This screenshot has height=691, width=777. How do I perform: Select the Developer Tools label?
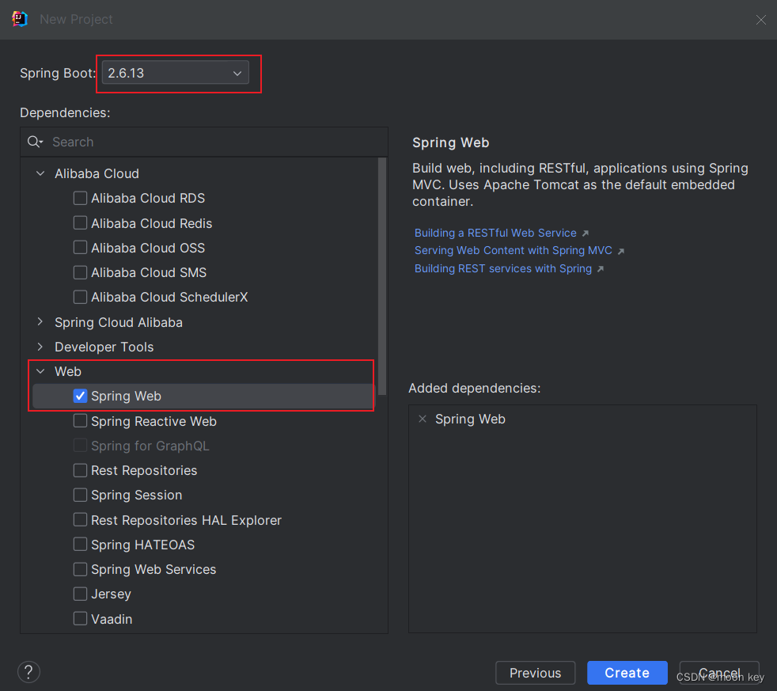coord(104,347)
